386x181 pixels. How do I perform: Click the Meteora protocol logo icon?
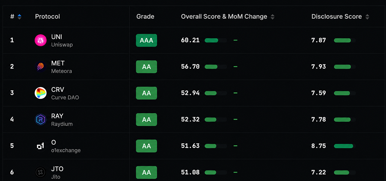click(x=41, y=67)
